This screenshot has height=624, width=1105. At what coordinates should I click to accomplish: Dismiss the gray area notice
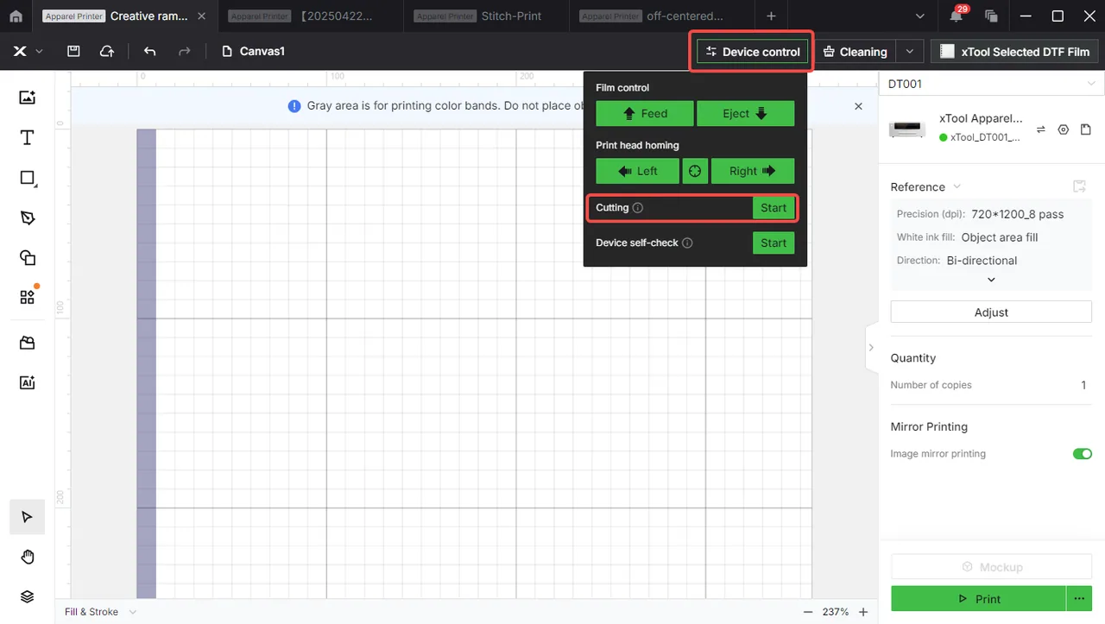(x=858, y=106)
